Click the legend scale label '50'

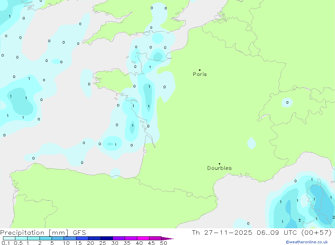point(163,243)
